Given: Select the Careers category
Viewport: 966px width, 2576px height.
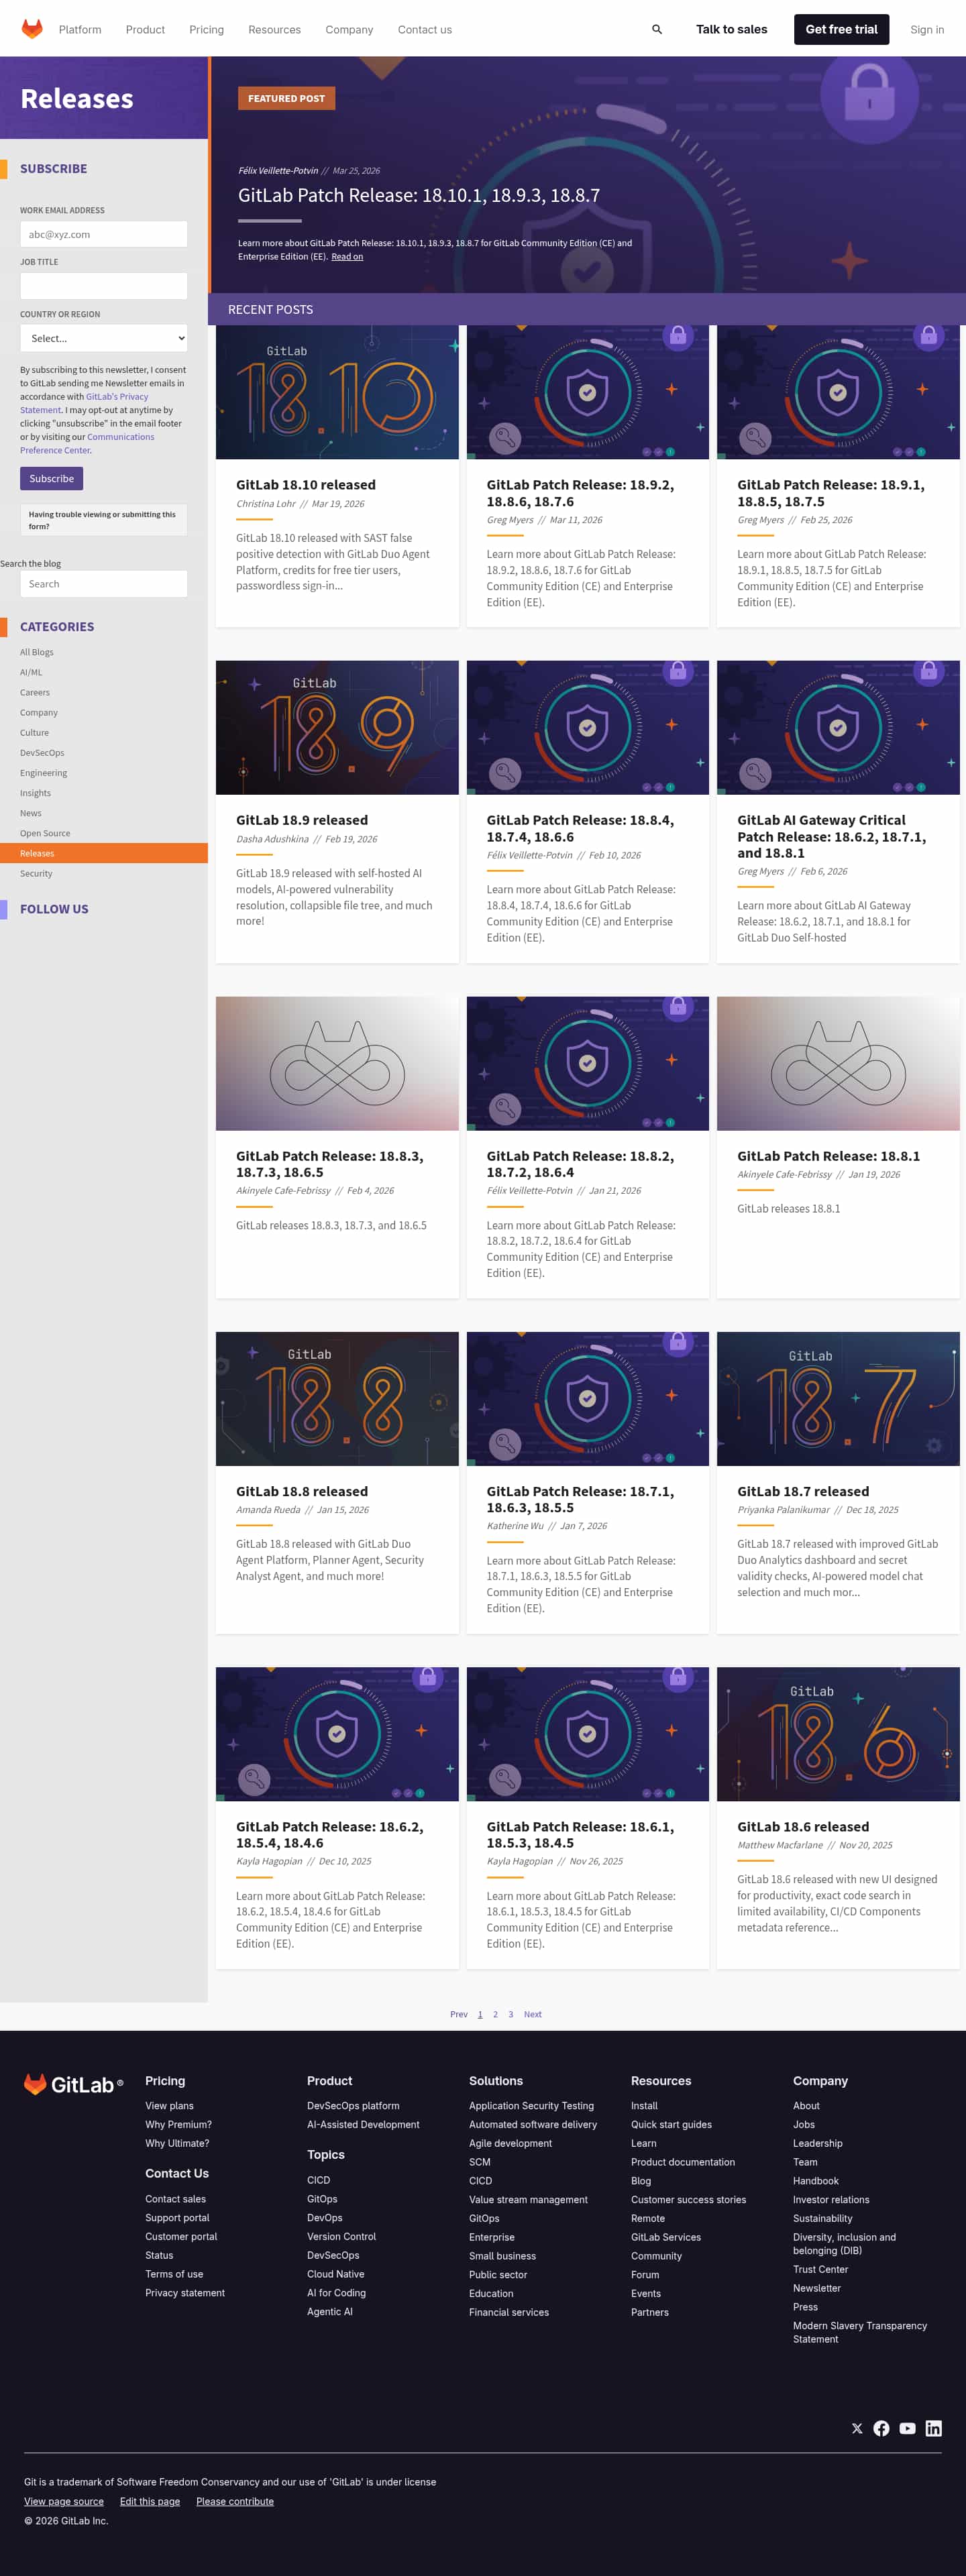Looking at the screenshot, I should click(35, 692).
